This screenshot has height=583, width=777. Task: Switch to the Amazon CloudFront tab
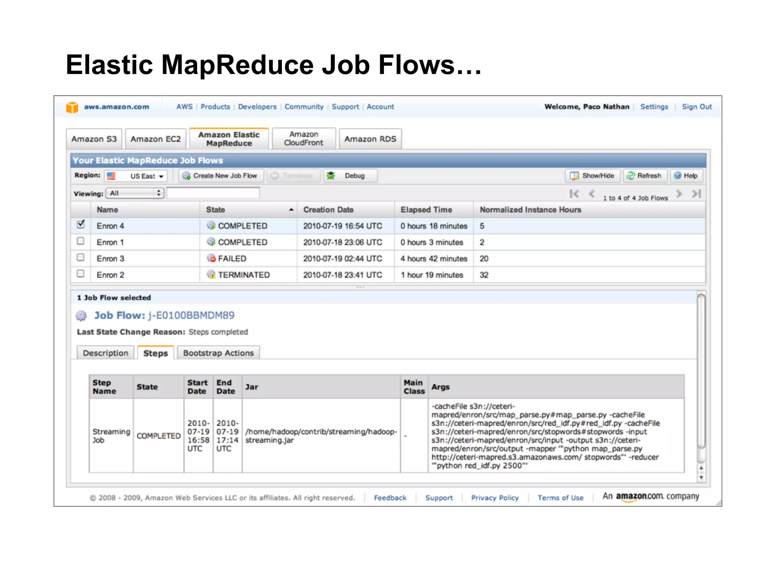304,139
